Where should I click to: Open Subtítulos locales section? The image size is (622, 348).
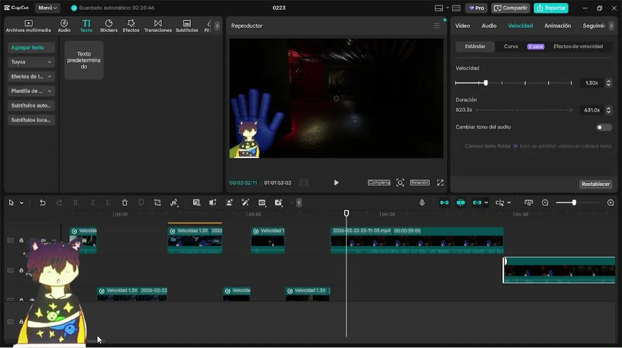31,120
